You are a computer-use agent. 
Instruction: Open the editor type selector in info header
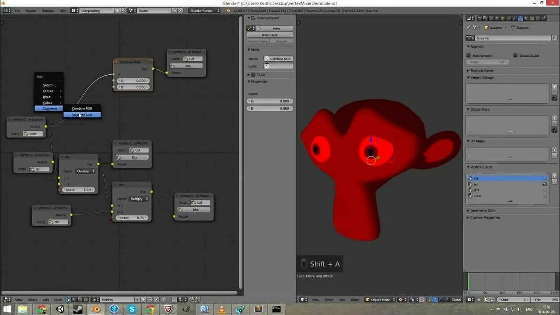coord(7,10)
